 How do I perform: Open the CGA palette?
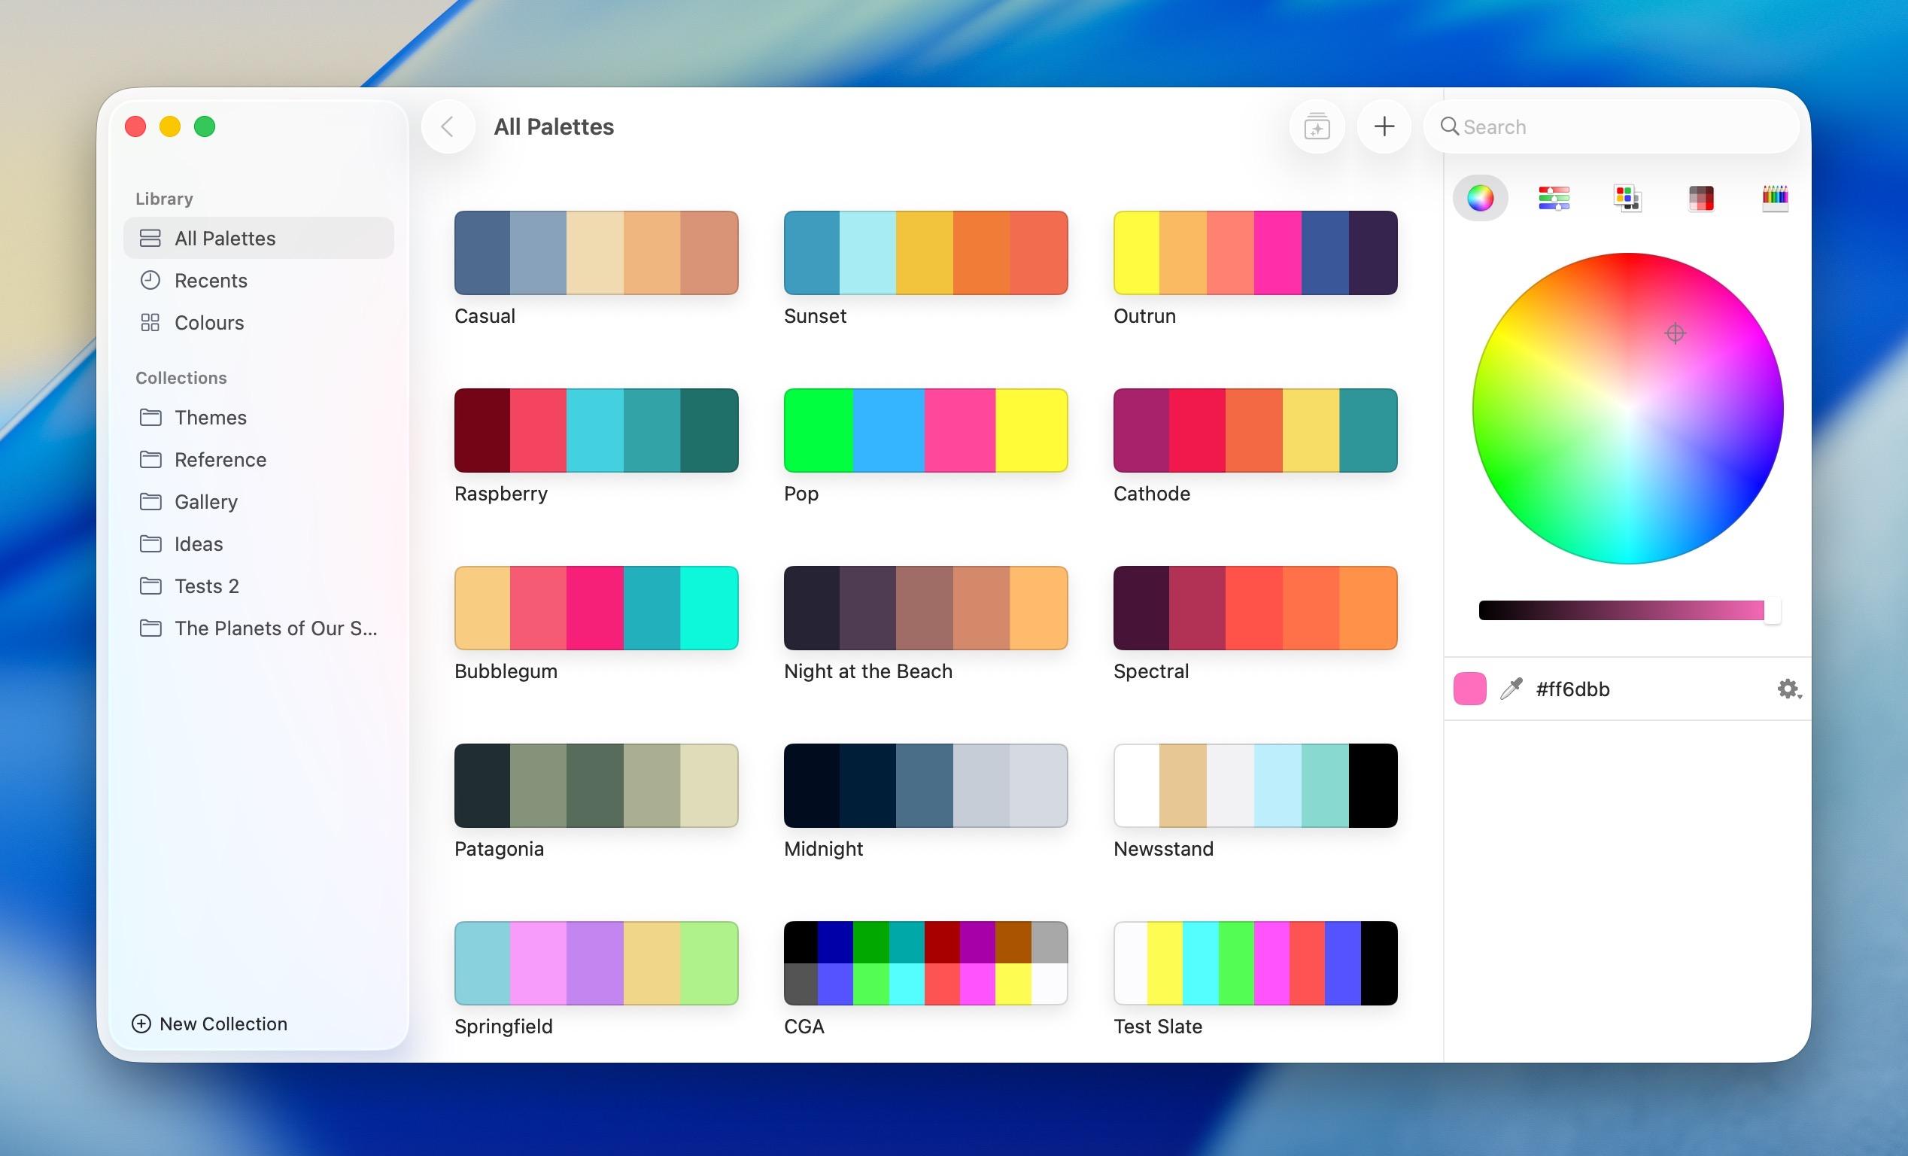click(x=925, y=963)
